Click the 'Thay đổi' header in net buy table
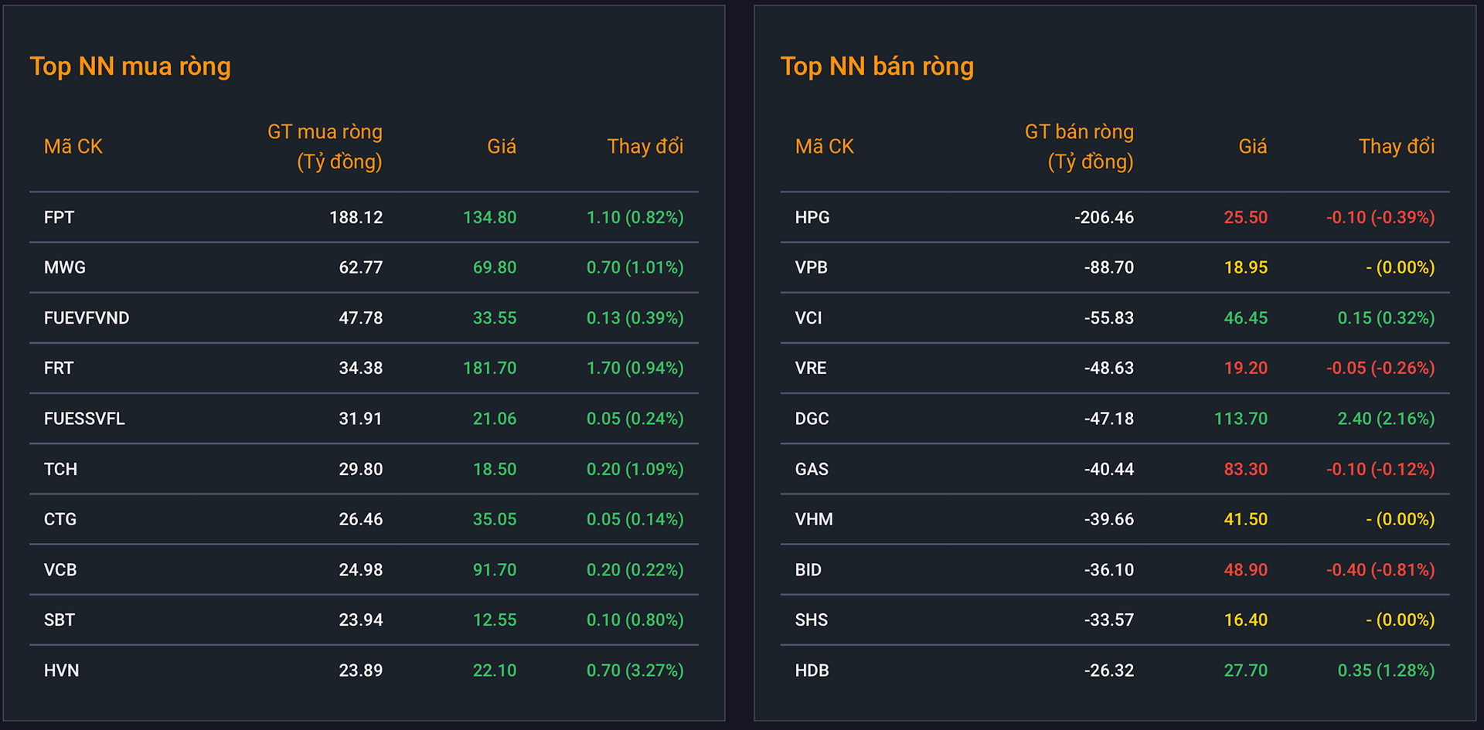This screenshot has width=1484, height=730. click(x=645, y=147)
